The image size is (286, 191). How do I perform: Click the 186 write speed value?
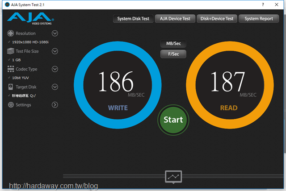(116, 81)
